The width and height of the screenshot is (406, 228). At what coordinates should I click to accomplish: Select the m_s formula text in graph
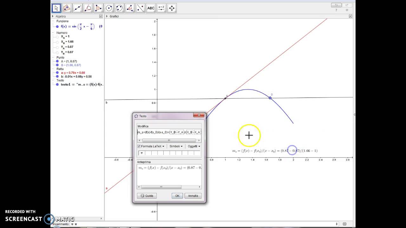point(275,151)
